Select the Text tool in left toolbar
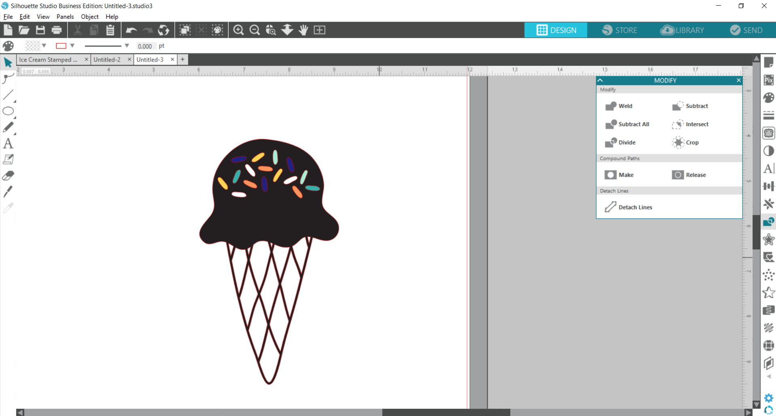 tap(8, 144)
